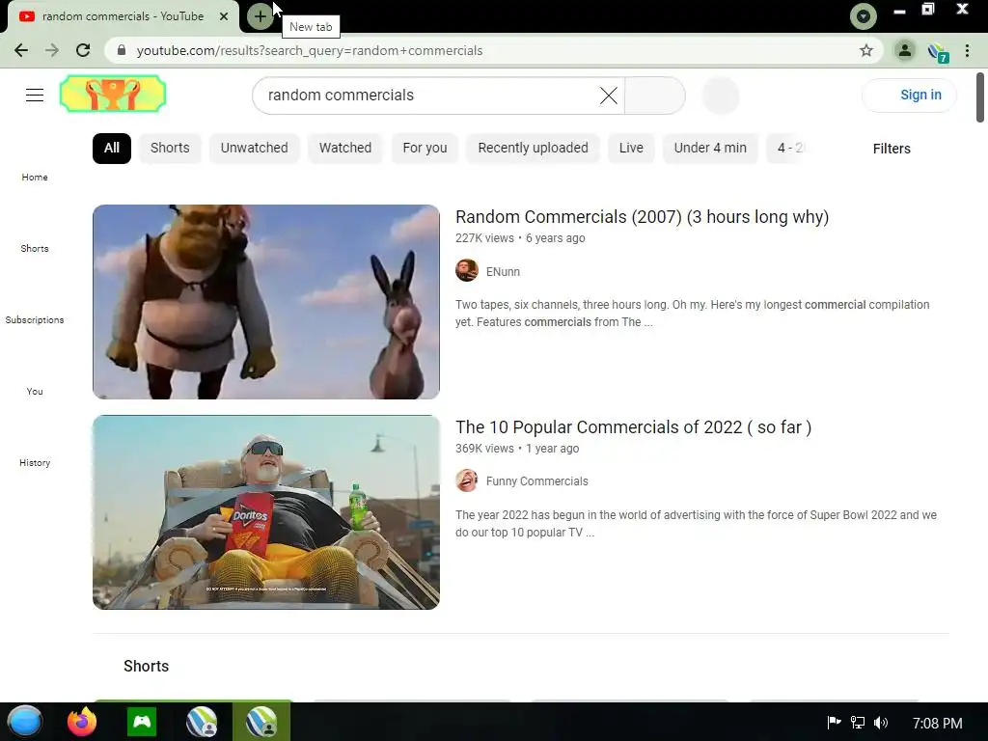
Task: Open Random Commercials (2007) video title
Action: pyautogui.click(x=642, y=217)
